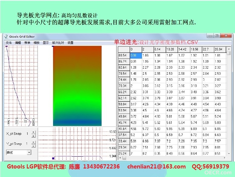
Task: Click the vertical scrollbar thumb
Action: 229,53
